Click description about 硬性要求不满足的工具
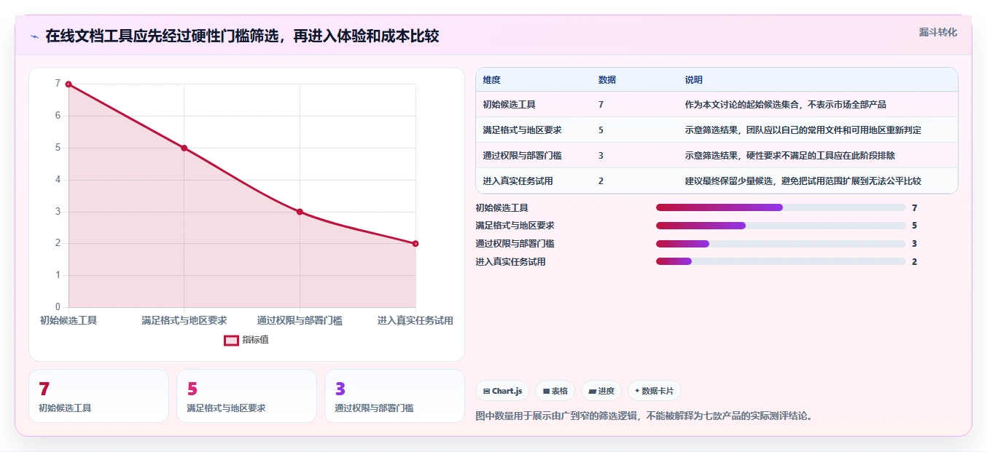 tap(789, 156)
